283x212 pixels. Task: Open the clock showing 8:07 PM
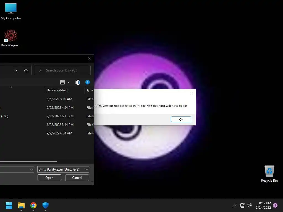pyautogui.click(x=263, y=205)
